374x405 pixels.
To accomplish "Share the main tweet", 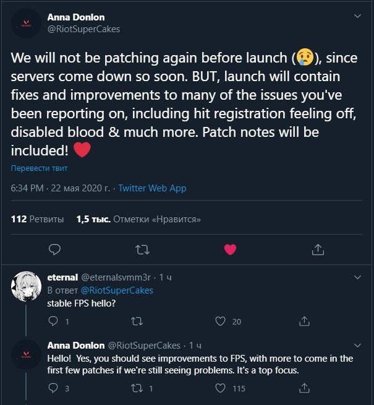I will point(318,249).
